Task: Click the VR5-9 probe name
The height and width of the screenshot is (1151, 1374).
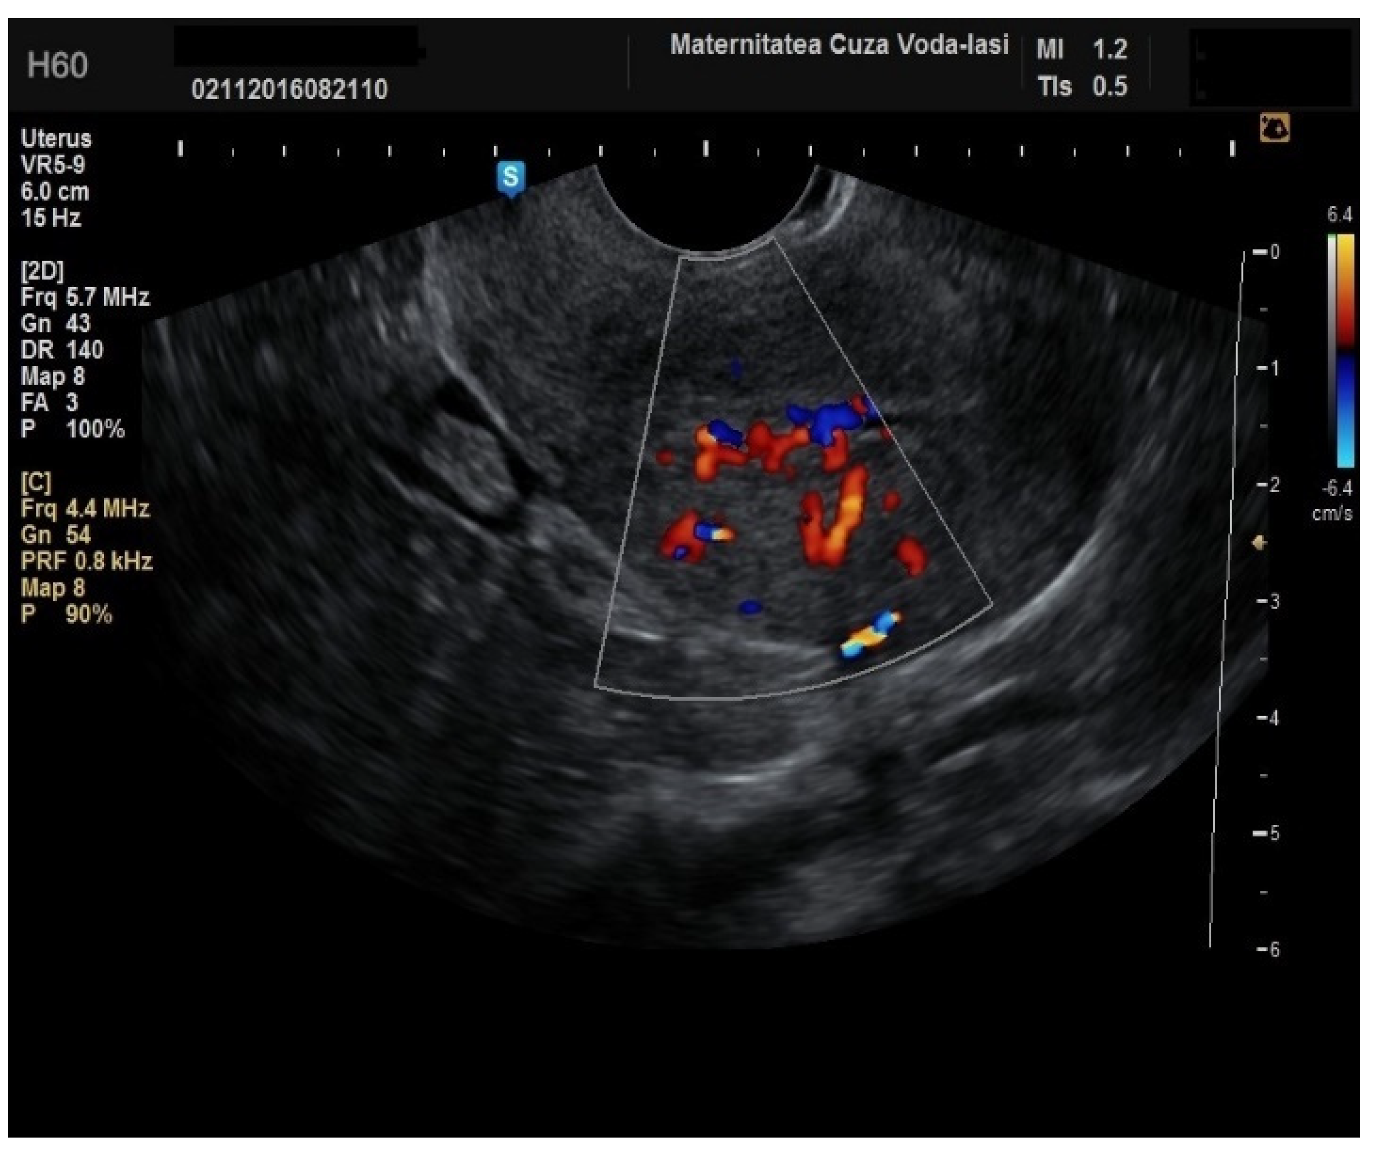Action: [x=52, y=165]
